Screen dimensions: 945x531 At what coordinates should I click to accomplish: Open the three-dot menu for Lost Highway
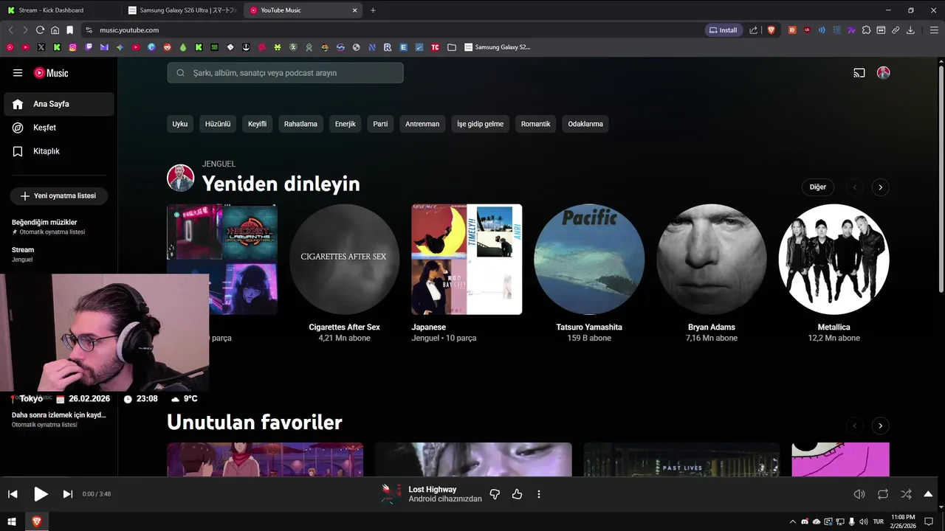click(539, 494)
